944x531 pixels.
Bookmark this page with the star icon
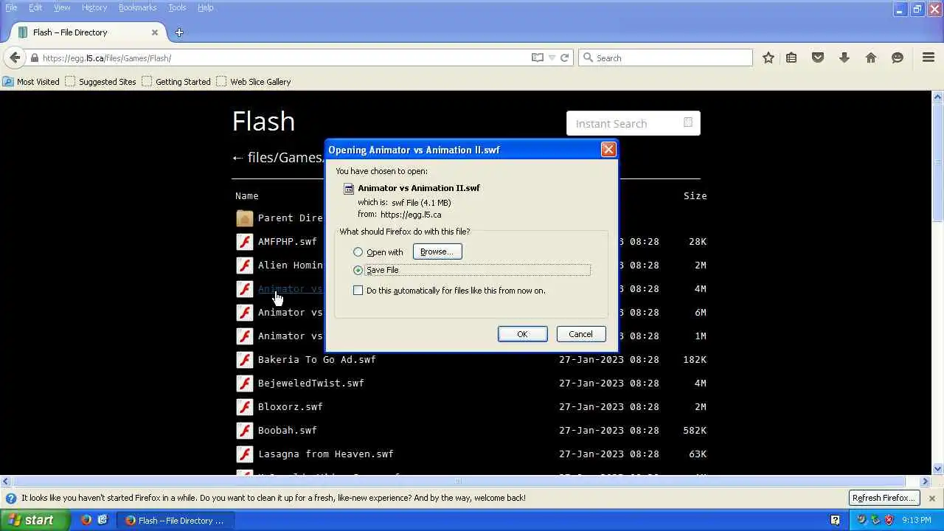(768, 58)
